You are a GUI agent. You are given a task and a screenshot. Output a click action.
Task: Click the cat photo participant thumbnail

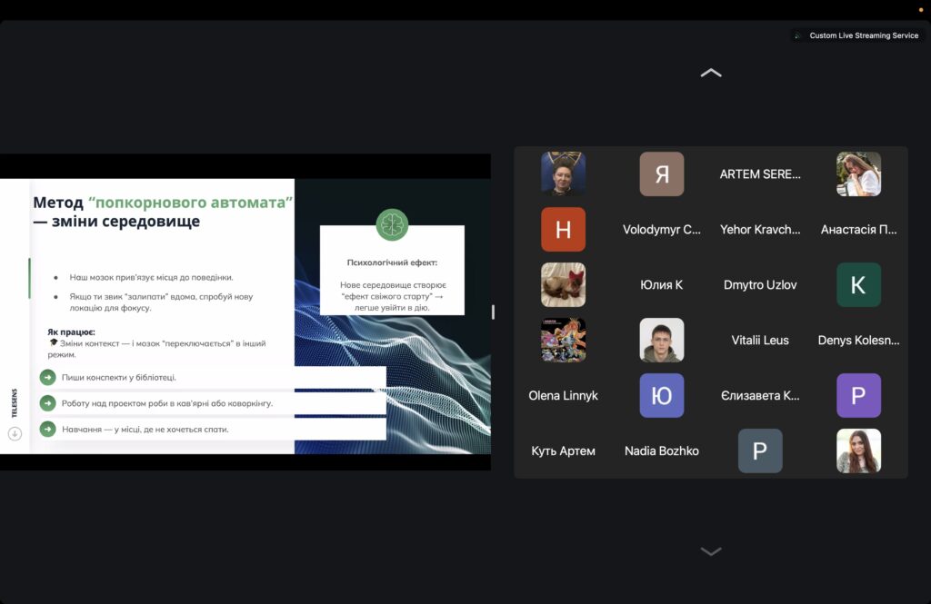pos(563,285)
